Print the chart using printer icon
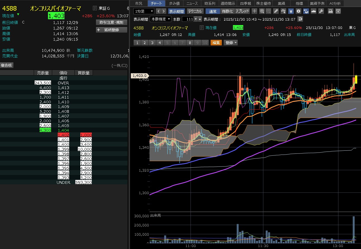The height and width of the screenshot is (249, 361). click(330, 11)
